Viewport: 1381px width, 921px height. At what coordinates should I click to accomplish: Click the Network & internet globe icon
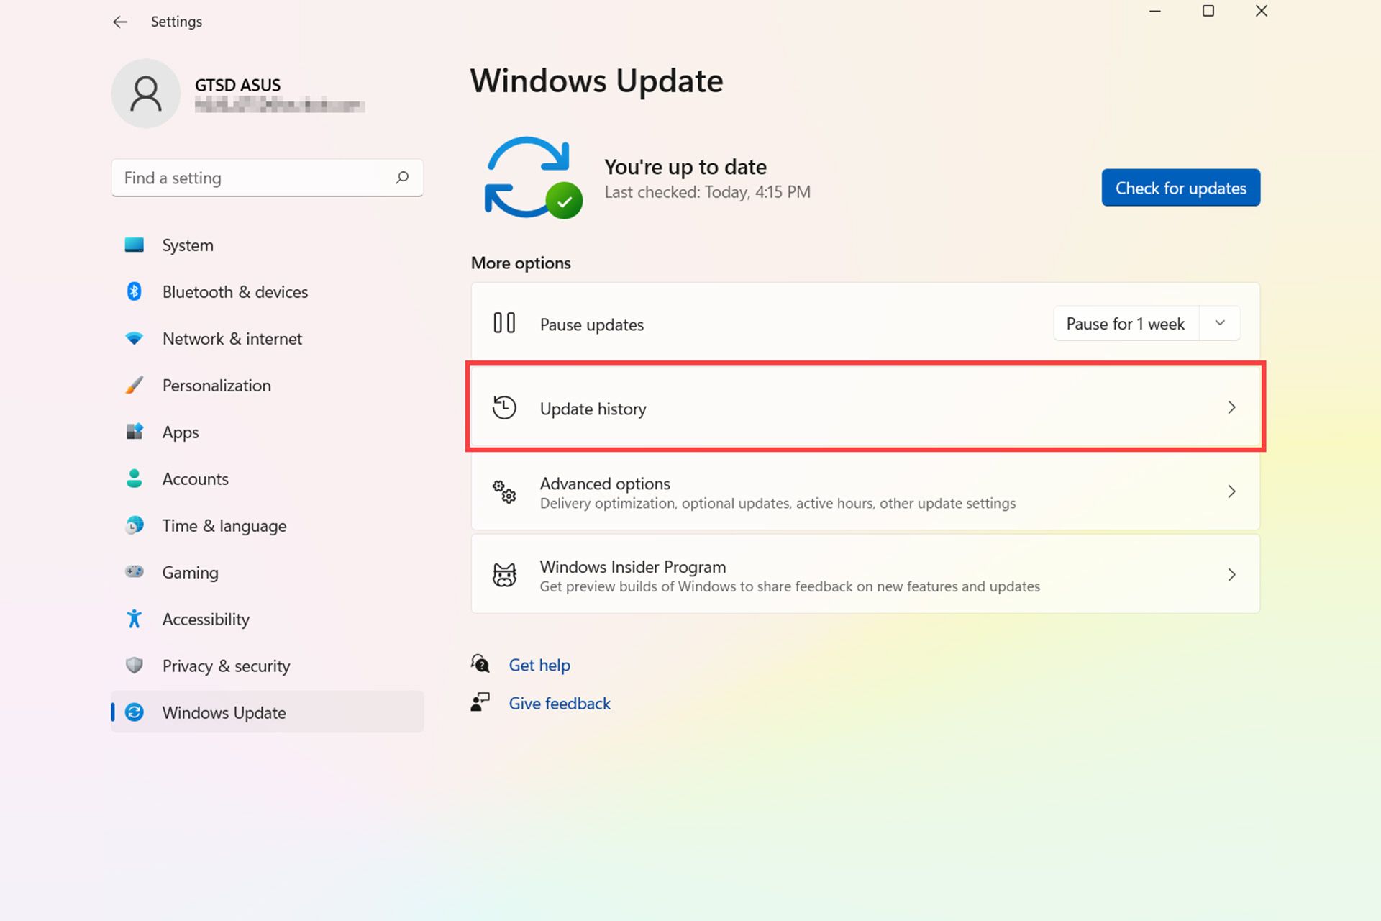coord(134,338)
